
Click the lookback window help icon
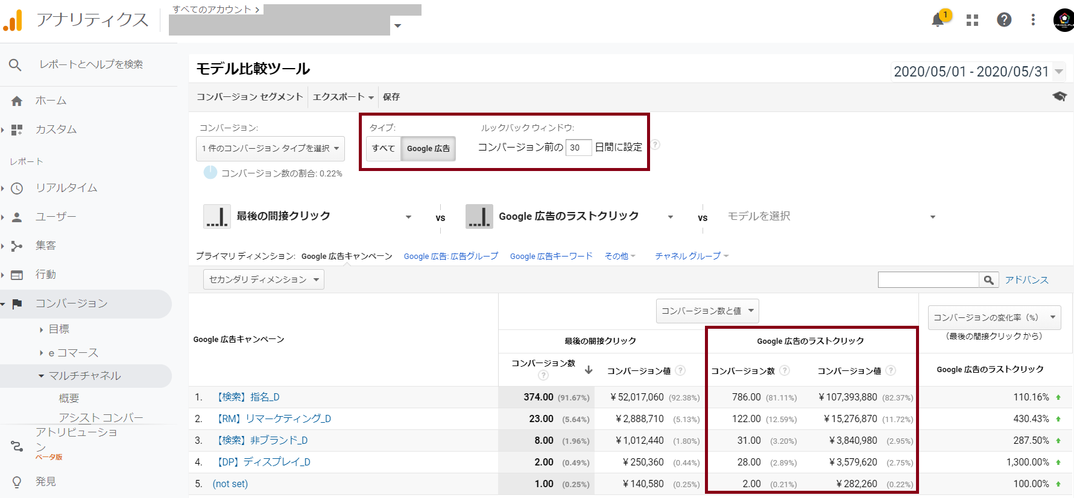[655, 145]
